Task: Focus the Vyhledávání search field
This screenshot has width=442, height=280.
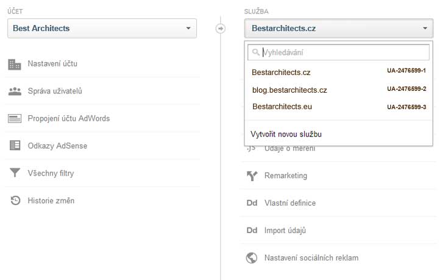Action: point(338,52)
